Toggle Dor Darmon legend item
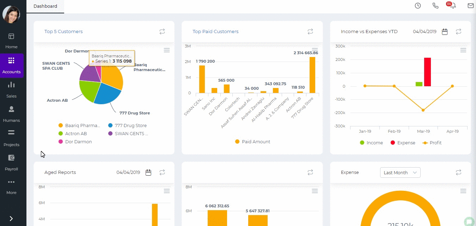Viewport: 476px width, 226px height. [75, 142]
